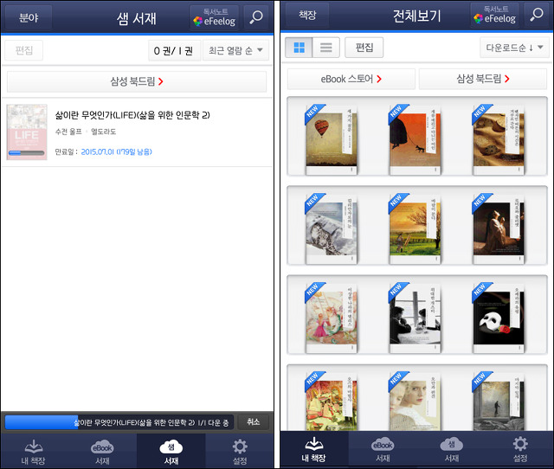Open the orange cover book with dog
Viewport: 554px width, 469px height.
(x=415, y=139)
